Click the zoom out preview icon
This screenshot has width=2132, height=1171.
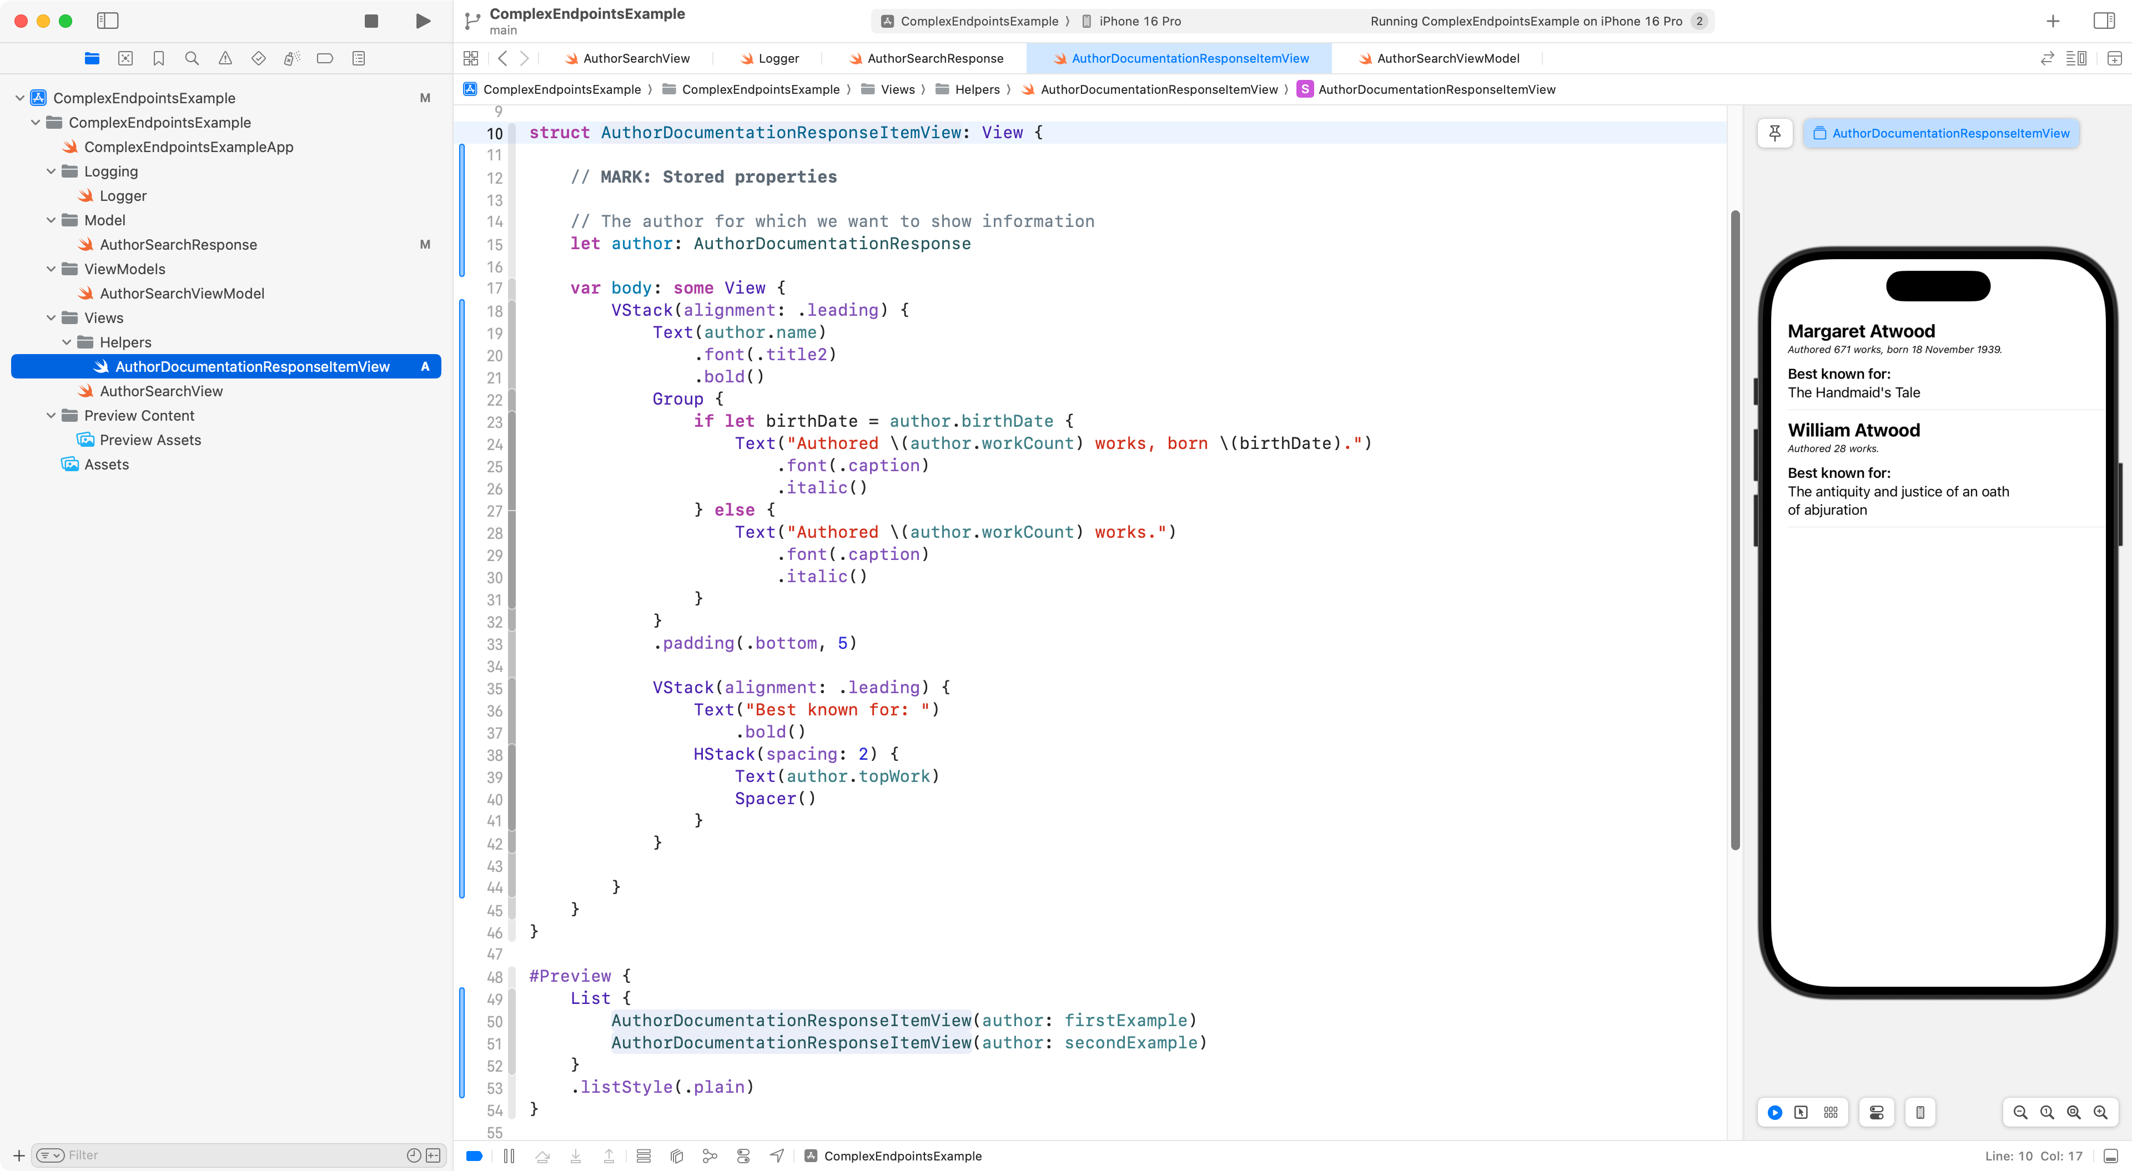pyautogui.click(x=2019, y=1112)
